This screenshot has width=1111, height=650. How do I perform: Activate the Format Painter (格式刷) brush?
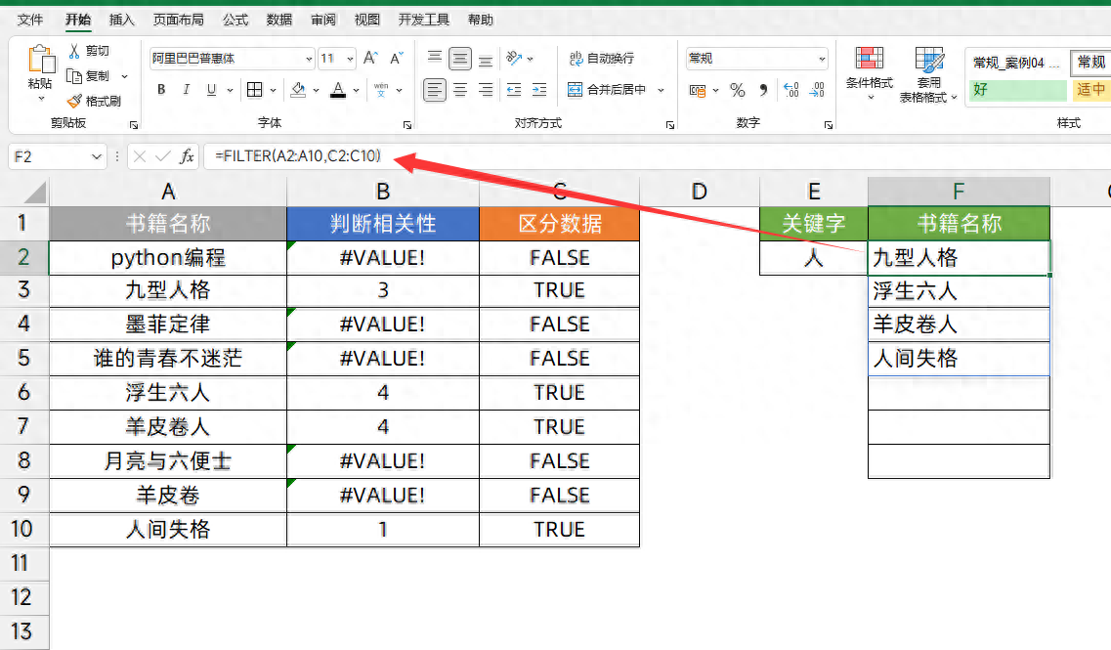(73, 102)
